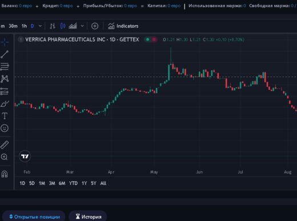Set date range to 5Y
297x221 pixels.
[x=94, y=183]
